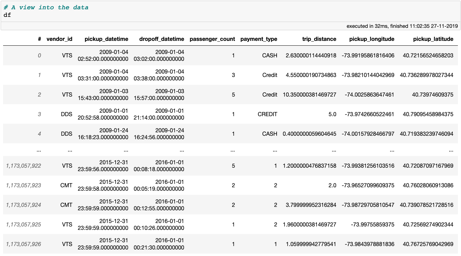The width and height of the screenshot is (461, 256).
Task: Click the comment '# A view into the data'
Action: (46, 8)
